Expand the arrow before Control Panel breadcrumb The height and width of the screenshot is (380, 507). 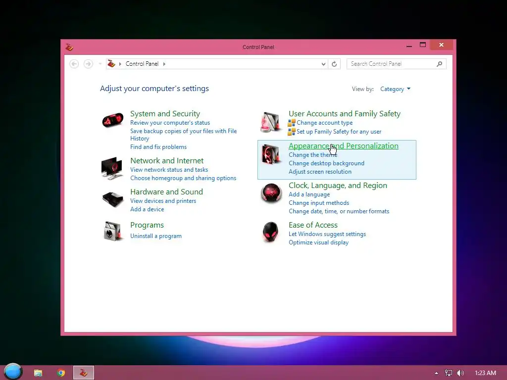pyautogui.click(x=120, y=64)
